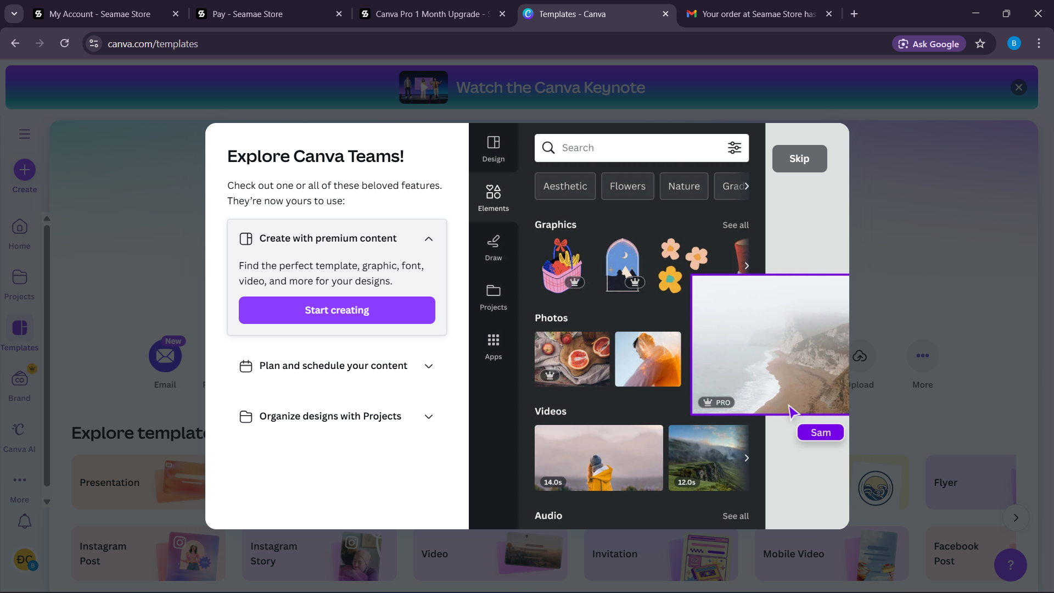
Task: Click the Ask Google button
Action: pyautogui.click(x=929, y=44)
